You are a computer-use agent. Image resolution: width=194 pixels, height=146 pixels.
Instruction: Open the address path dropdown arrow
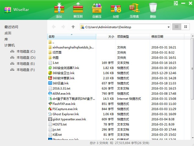168,27
